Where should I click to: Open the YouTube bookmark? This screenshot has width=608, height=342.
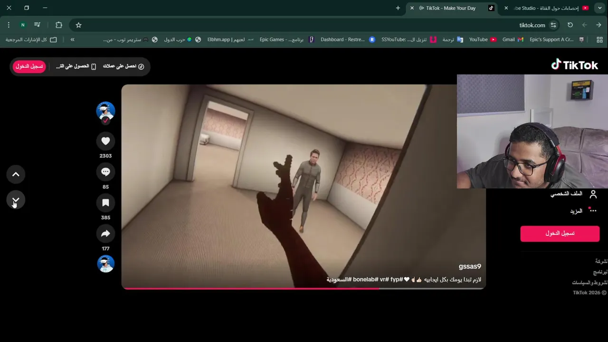pyautogui.click(x=483, y=40)
